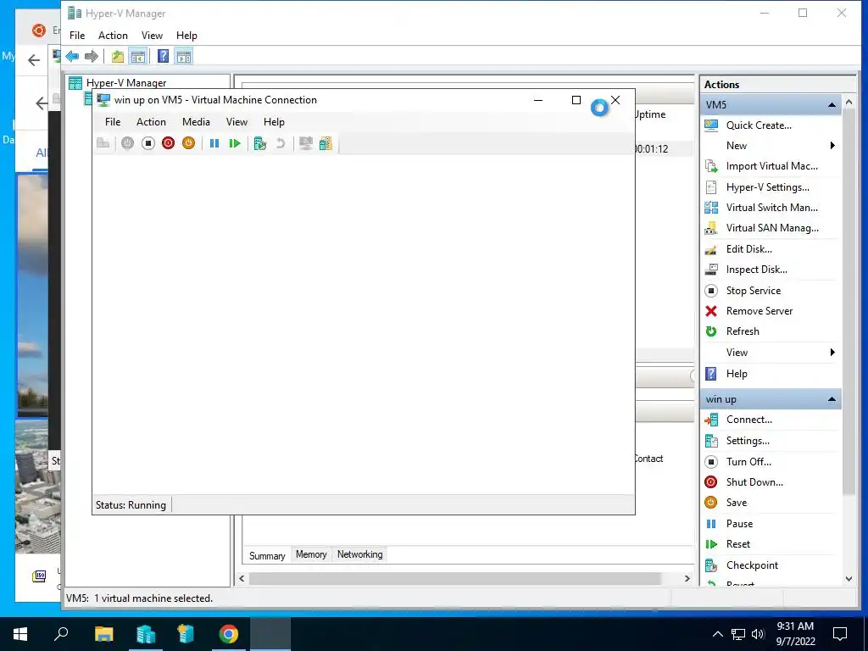868x651 pixels.
Task: Click Pause in win up actions
Action: (x=739, y=524)
